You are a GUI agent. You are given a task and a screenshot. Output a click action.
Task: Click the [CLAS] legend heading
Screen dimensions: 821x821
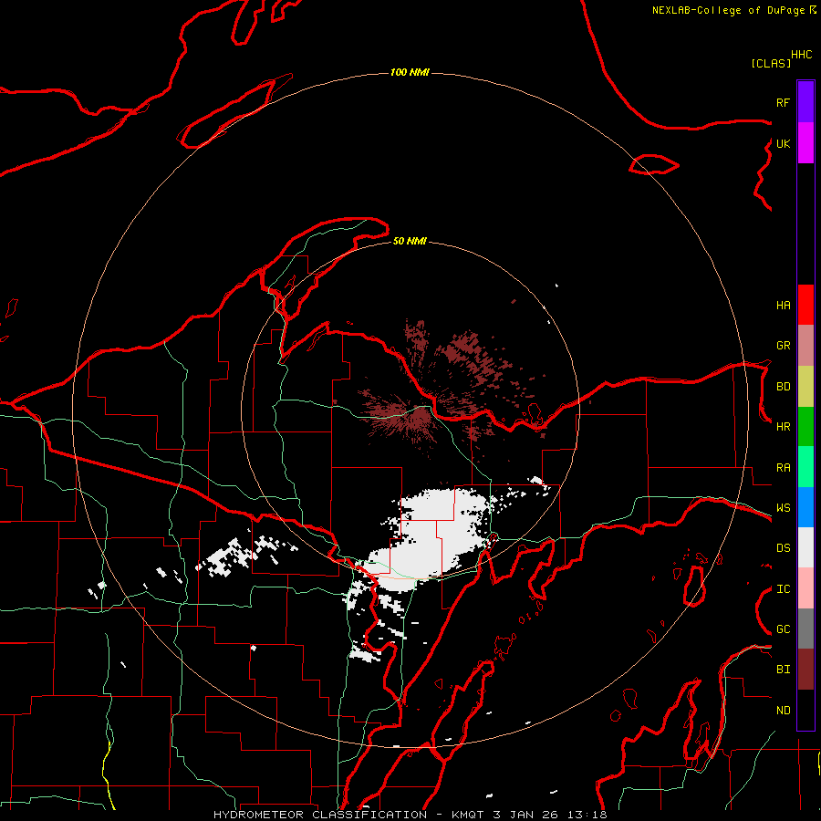click(771, 63)
